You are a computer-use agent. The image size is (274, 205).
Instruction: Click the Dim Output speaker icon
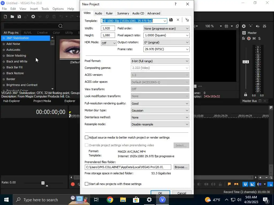coord(258,26)
